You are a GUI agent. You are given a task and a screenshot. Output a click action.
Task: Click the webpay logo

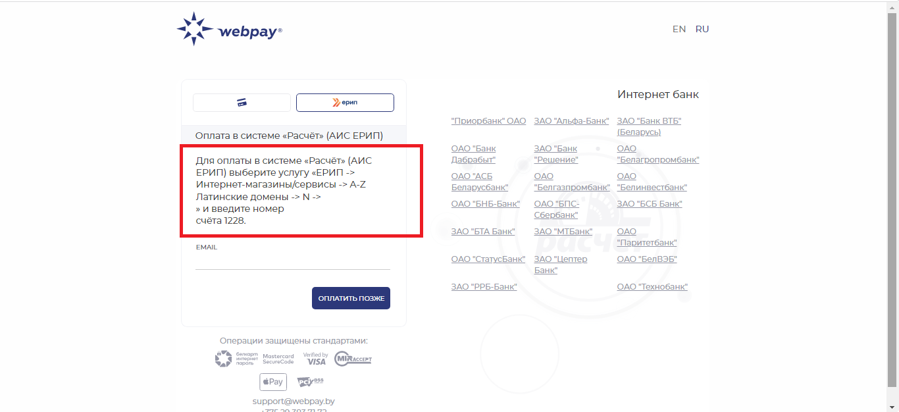pyautogui.click(x=229, y=30)
